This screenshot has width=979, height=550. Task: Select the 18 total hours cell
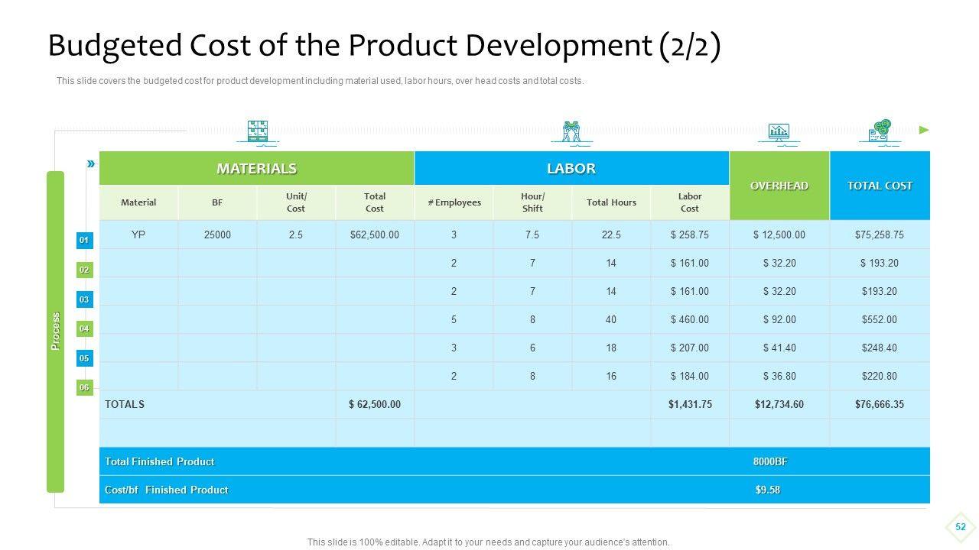point(611,348)
